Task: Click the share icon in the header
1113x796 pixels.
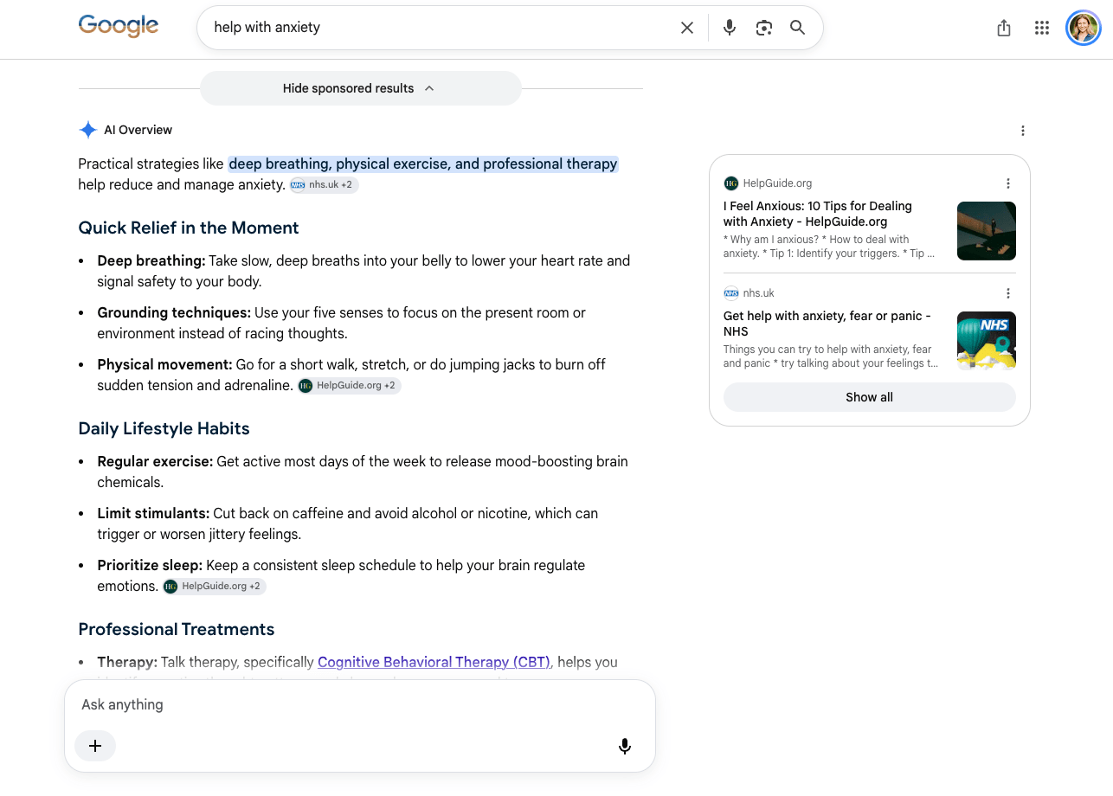Action: (x=1004, y=29)
